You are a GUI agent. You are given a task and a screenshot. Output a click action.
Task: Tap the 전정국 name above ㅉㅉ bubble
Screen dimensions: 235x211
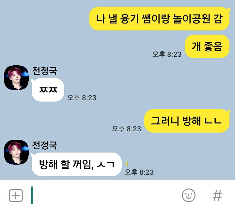[45, 71]
